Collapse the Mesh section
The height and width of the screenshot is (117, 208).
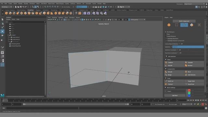(x=166, y=59)
